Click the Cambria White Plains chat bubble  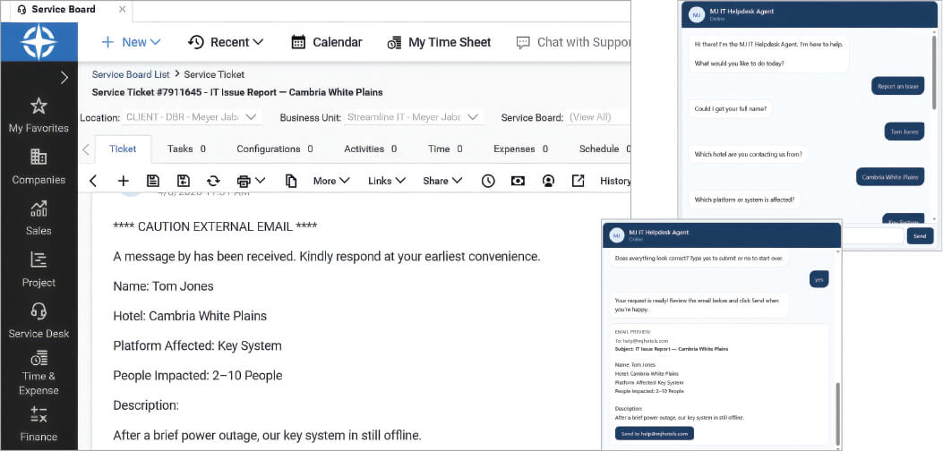point(890,177)
